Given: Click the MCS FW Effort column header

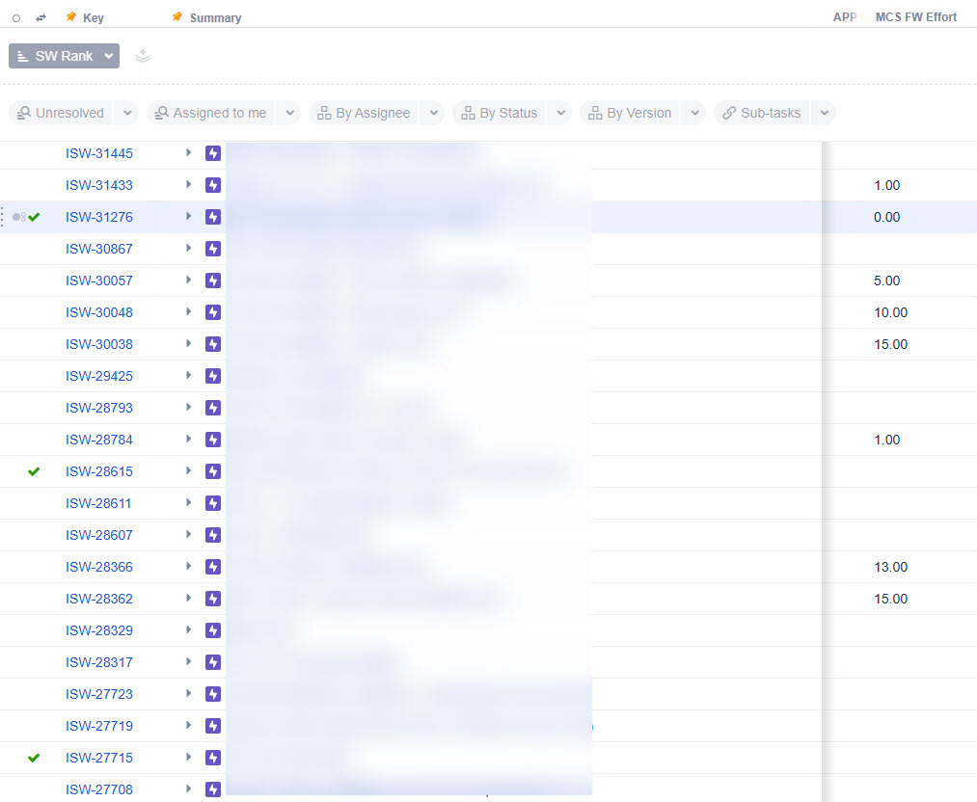Looking at the screenshot, I should (x=916, y=17).
